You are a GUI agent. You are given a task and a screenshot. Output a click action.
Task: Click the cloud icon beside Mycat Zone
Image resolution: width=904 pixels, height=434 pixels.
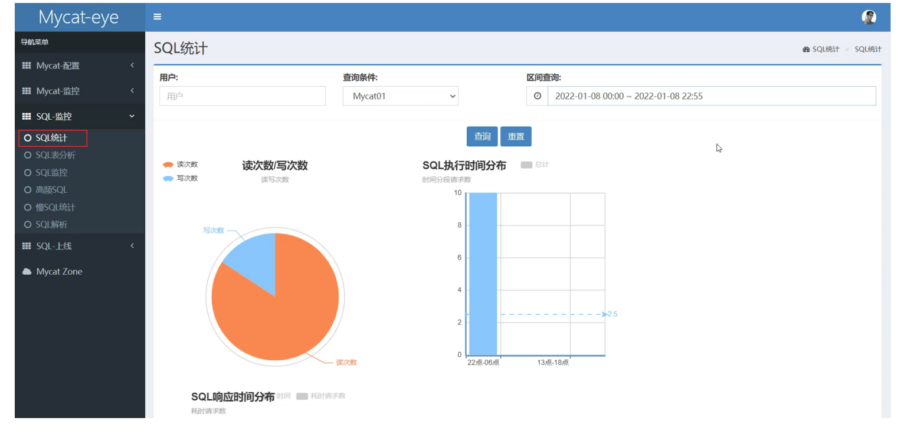pos(27,271)
